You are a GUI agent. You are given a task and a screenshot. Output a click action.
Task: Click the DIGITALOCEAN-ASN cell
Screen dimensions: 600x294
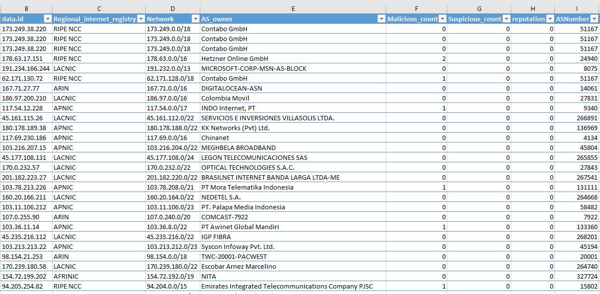293,88
